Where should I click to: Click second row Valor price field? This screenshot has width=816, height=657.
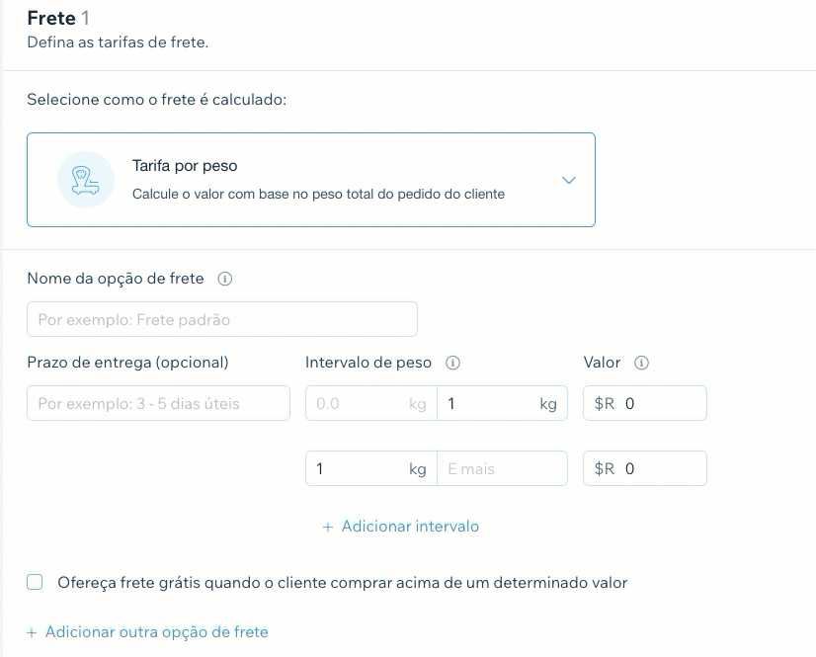pyautogui.click(x=662, y=468)
